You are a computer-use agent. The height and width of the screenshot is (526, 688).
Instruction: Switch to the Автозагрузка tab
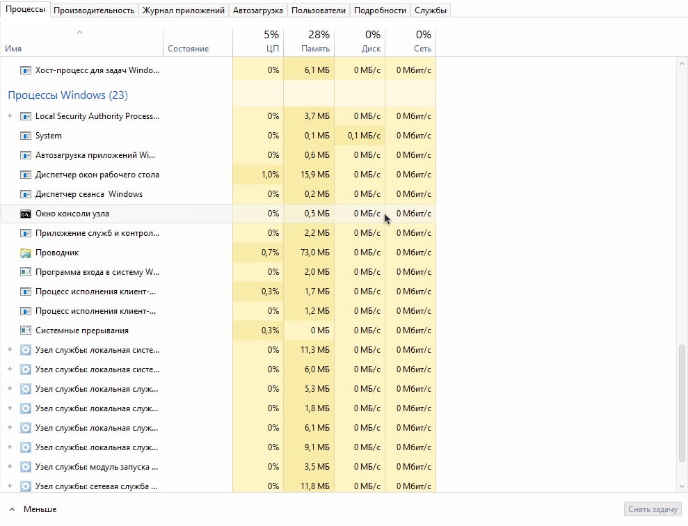pos(258,10)
